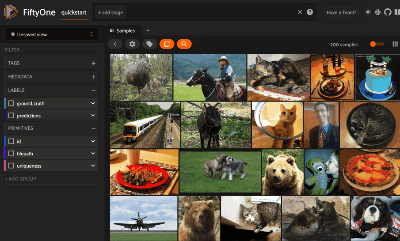Check the predictions label field

coord(11,116)
